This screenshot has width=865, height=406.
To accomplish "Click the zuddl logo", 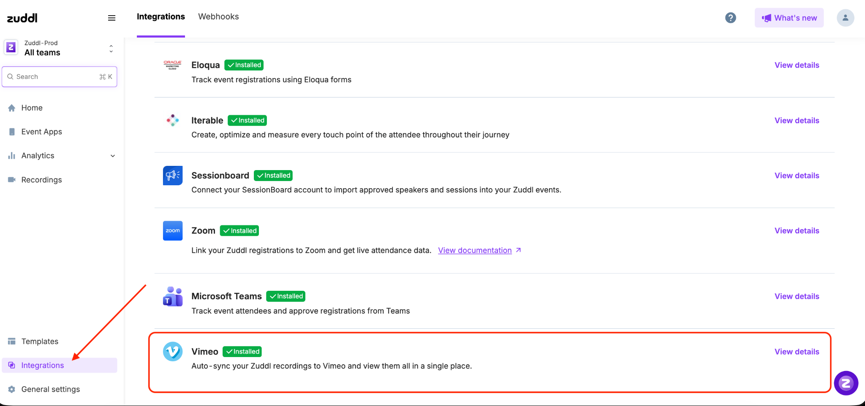I will pos(22,18).
